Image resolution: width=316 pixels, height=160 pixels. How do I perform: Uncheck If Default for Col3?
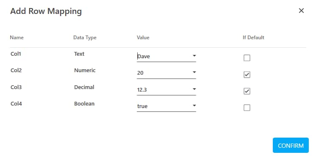(x=247, y=91)
